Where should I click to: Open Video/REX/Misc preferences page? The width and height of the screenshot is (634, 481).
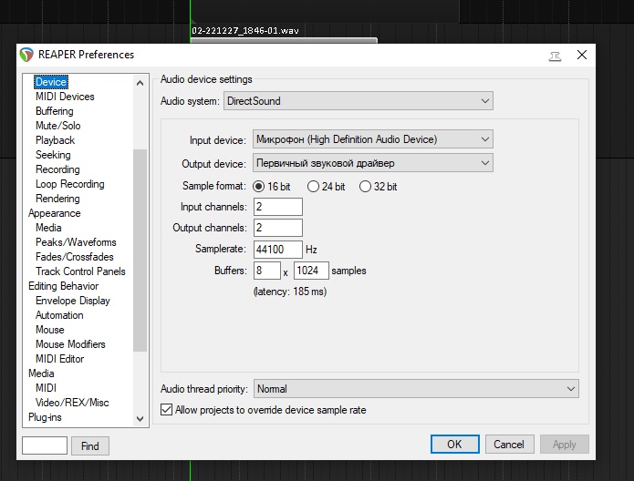point(72,403)
